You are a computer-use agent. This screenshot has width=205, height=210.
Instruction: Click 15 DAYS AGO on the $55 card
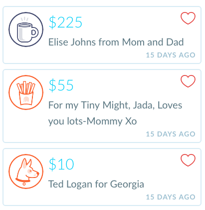[171, 134]
